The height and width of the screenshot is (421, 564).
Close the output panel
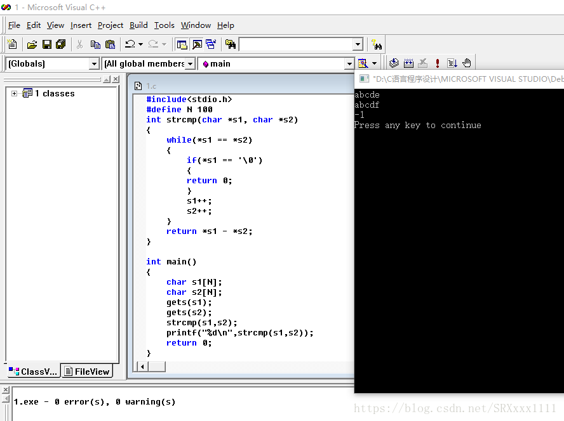tap(6, 390)
